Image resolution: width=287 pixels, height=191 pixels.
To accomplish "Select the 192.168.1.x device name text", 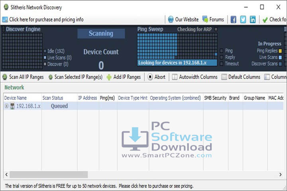I will 28,106.
